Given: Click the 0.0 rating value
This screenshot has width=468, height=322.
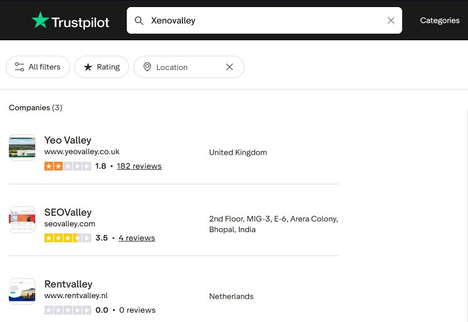Looking at the screenshot, I should (102, 310).
